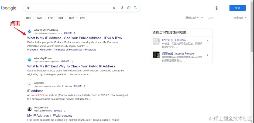Select the 图片 filter tab
Viewport: 254px width, 123px height.
(x=29, y=18)
